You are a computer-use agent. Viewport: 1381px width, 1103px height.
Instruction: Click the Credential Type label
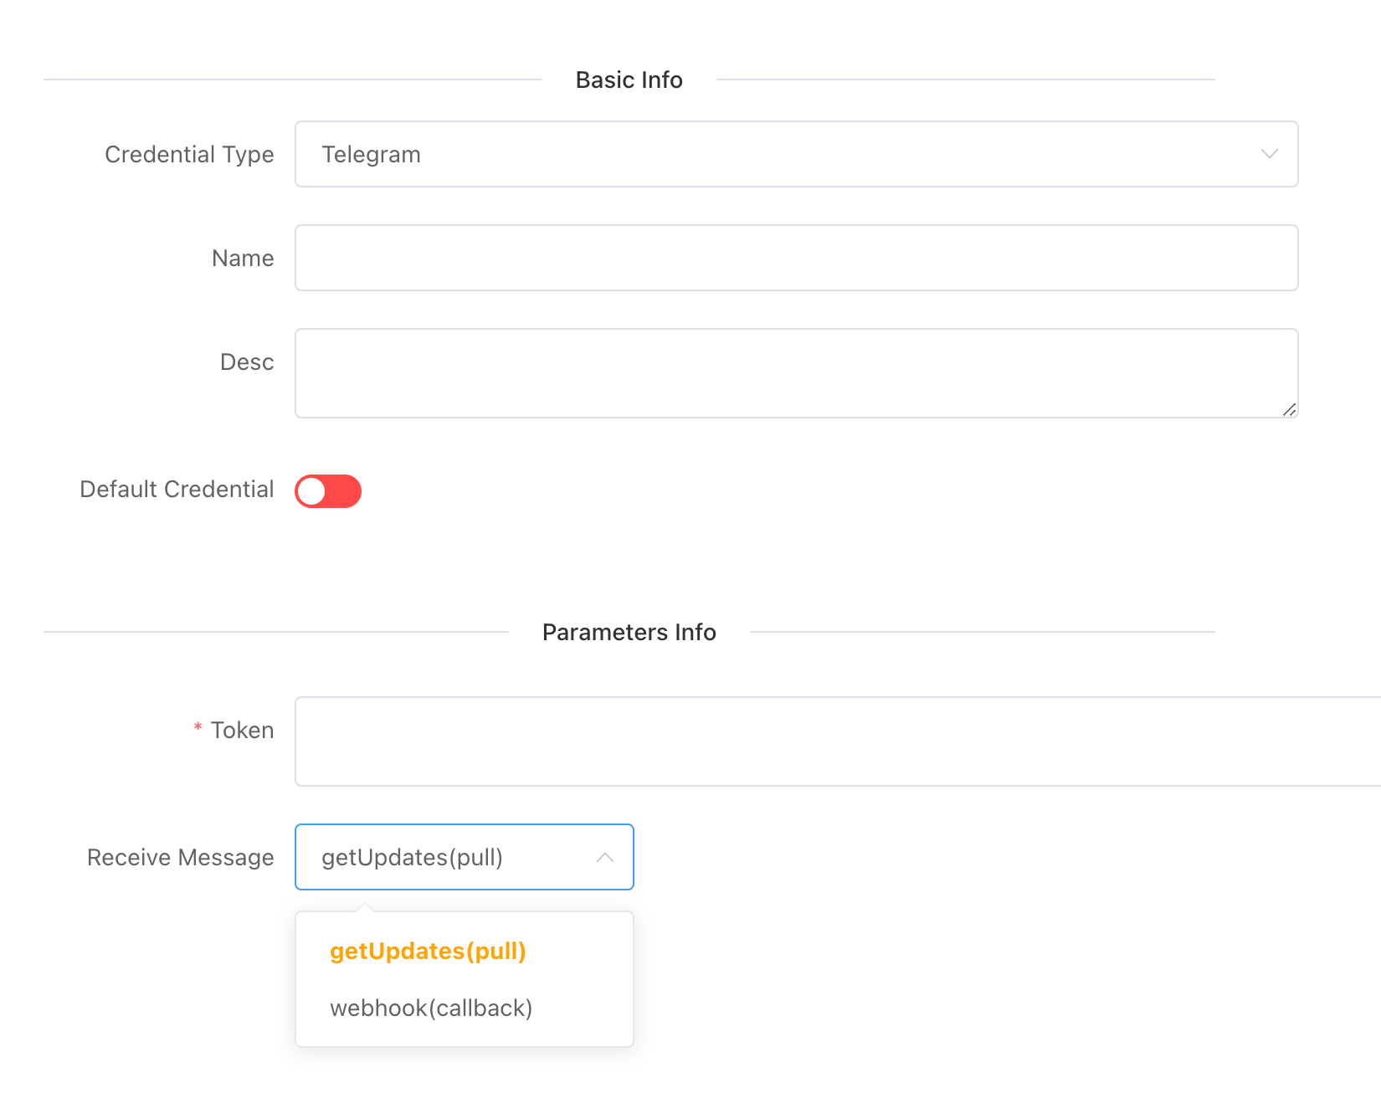click(x=189, y=155)
